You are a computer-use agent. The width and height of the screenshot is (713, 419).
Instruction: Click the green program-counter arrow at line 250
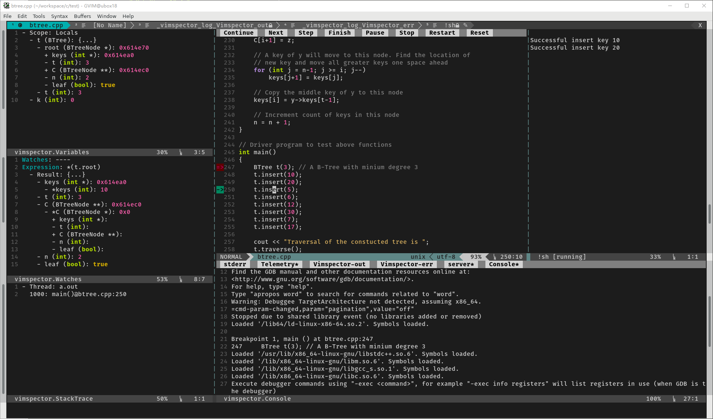click(220, 190)
